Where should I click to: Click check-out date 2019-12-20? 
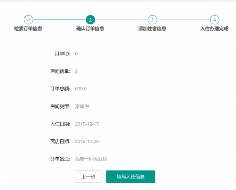tap(87, 141)
